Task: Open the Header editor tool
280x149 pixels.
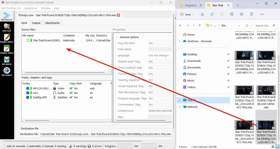Action: [7, 39]
